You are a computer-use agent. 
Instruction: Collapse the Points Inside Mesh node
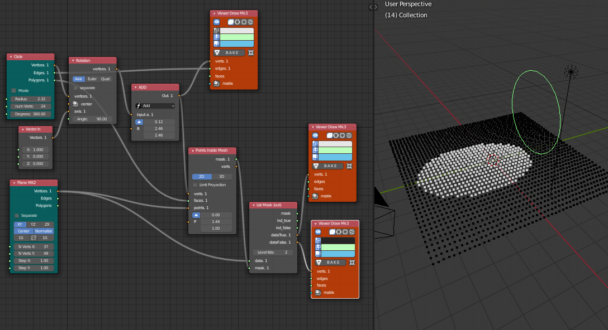coord(192,151)
